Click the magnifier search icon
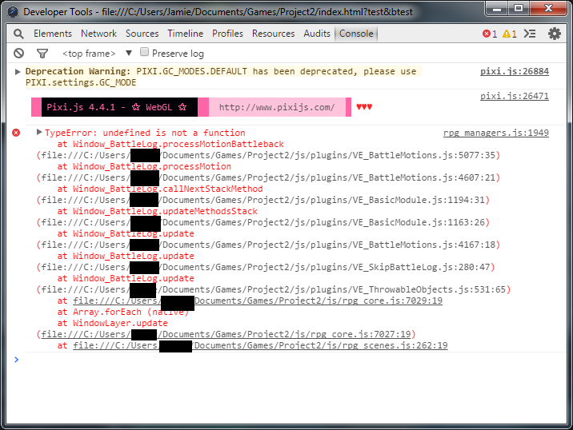573x430 pixels. (18, 34)
